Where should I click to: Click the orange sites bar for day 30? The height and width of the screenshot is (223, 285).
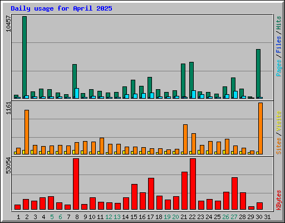pos(261,129)
